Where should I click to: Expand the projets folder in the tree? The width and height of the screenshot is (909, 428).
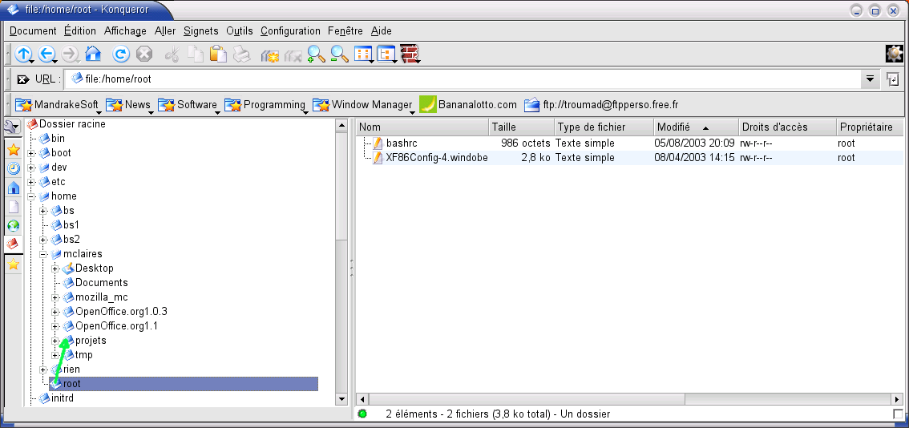(56, 341)
